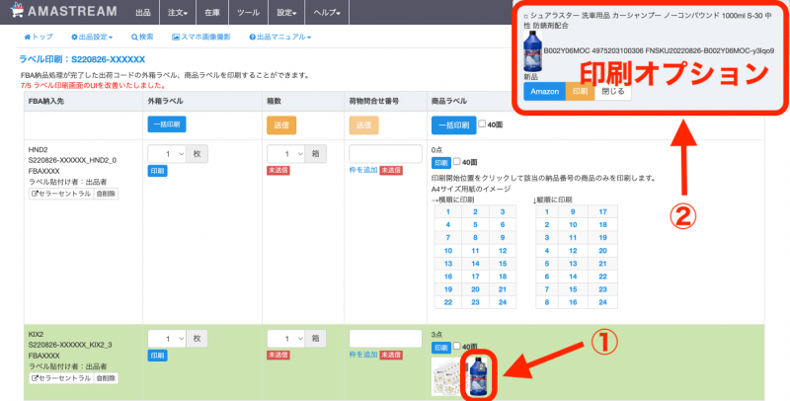Click 印刷 in KIX2 商品ラベル column
The image size is (790, 401).
tap(440, 348)
